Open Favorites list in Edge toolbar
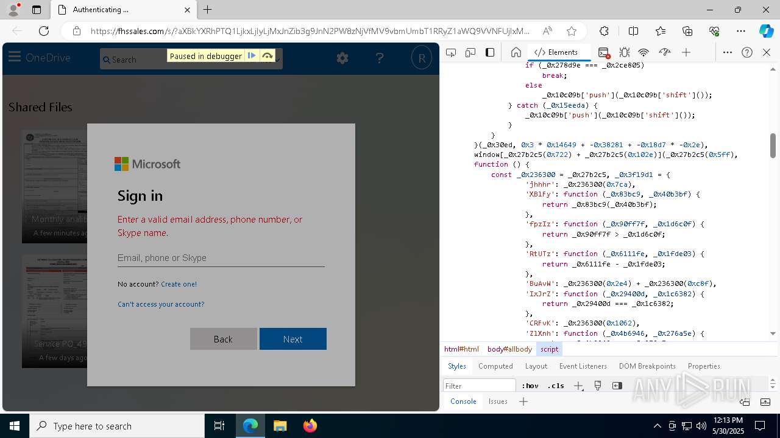 point(661,31)
